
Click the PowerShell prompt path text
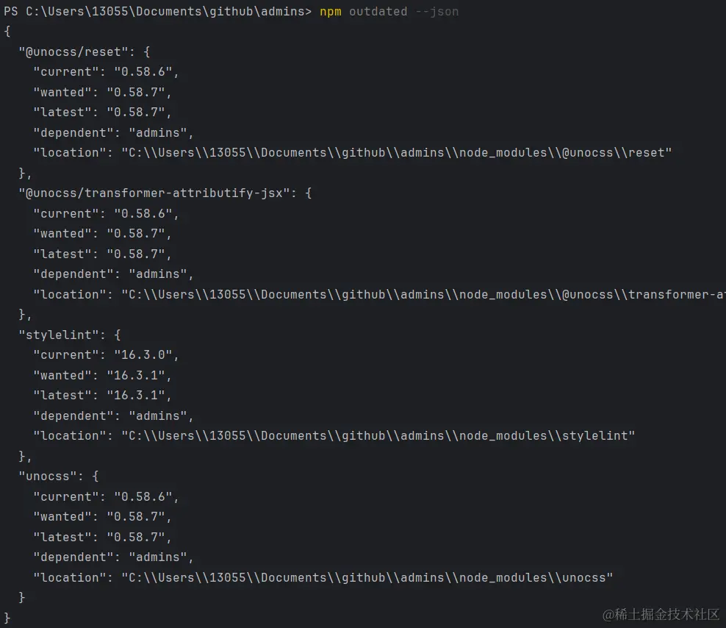[x=157, y=12]
